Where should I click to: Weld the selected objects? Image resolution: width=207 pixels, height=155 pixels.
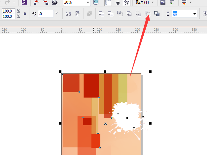pos(101,14)
